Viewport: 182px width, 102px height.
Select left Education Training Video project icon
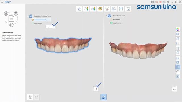coord(31,16)
